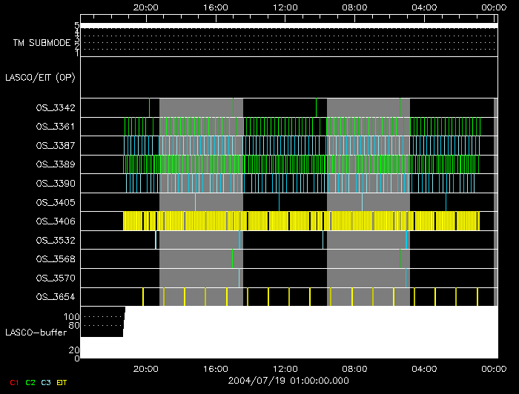This screenshot has height=394, width=519.
Task: Click the 12:00 tick label on top axis
Action: tap(285, 7)
